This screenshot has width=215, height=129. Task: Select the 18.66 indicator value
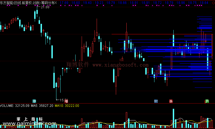pyautogui.click(x=122, y=3)
